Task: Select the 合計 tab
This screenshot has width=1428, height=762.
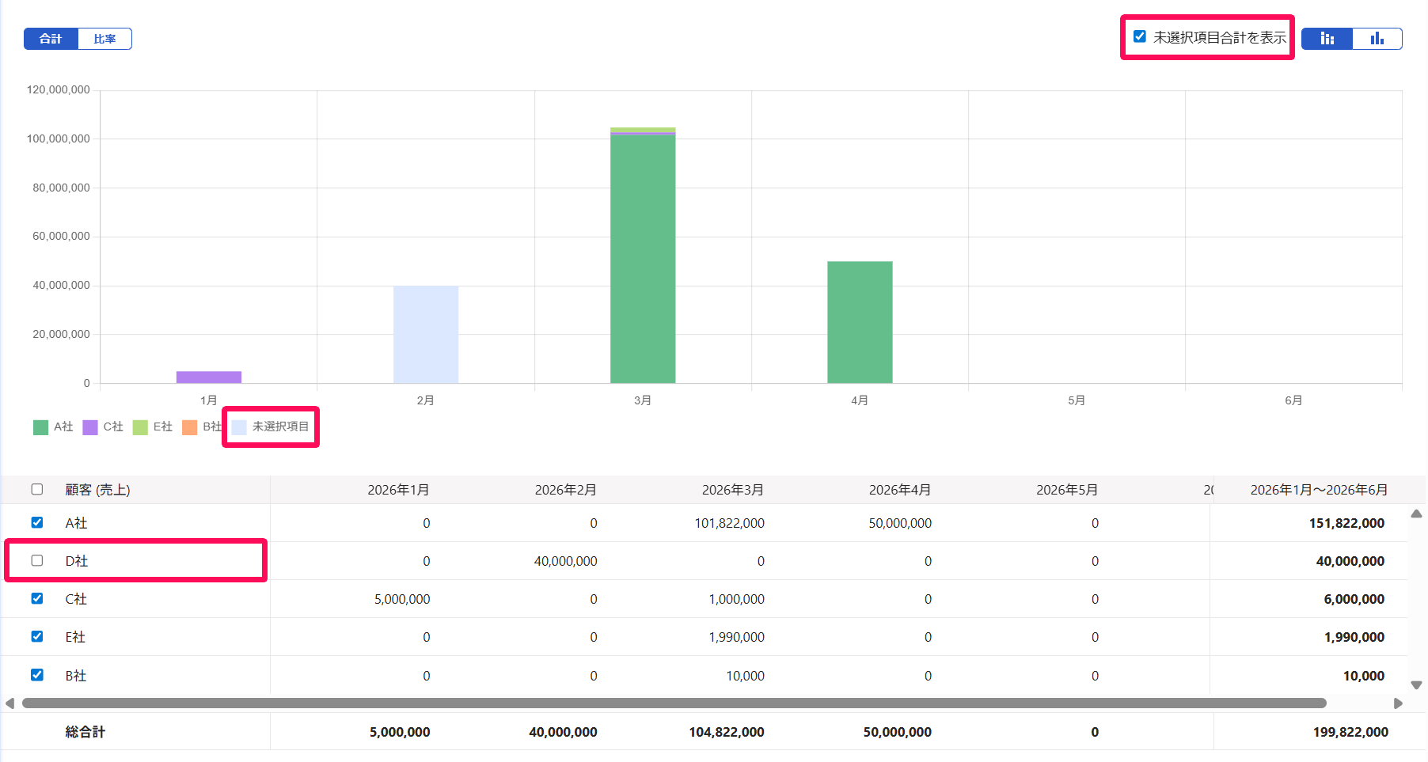Action: click(x=51, y=39)
